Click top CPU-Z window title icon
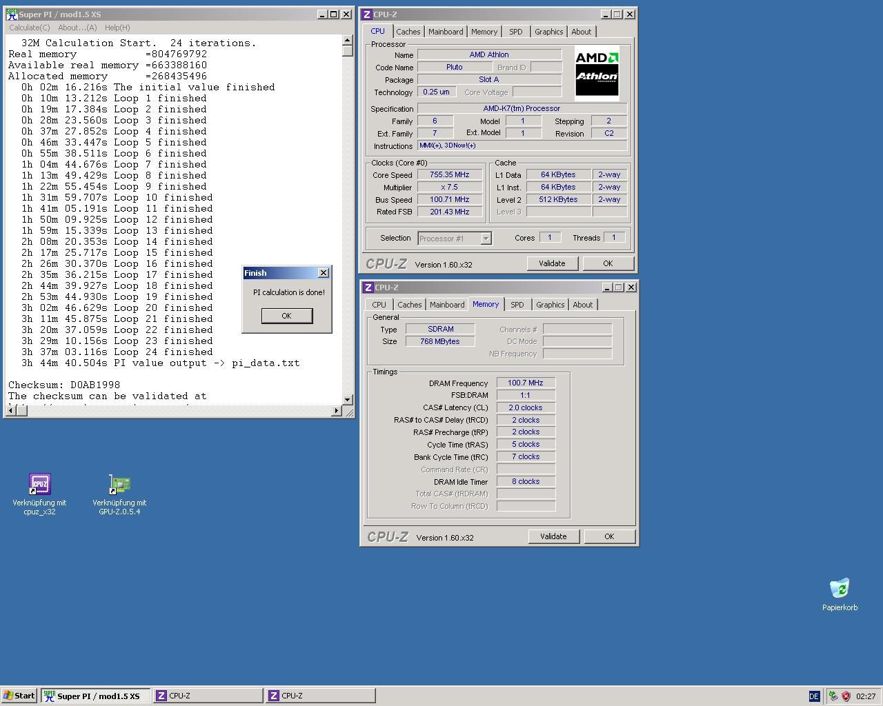This screenshot has width=883, height=706. pos(368,14)
